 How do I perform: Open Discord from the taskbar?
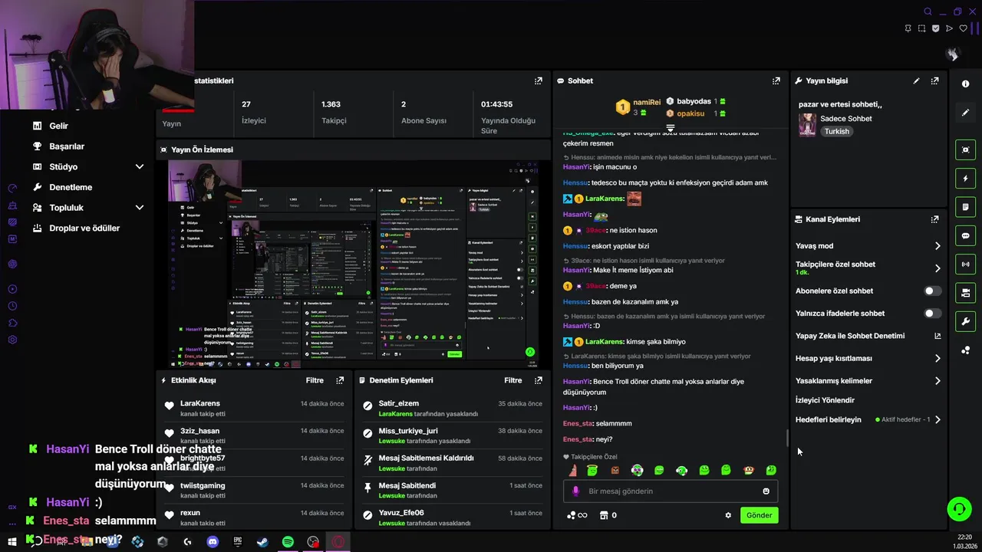coord(213,542)
